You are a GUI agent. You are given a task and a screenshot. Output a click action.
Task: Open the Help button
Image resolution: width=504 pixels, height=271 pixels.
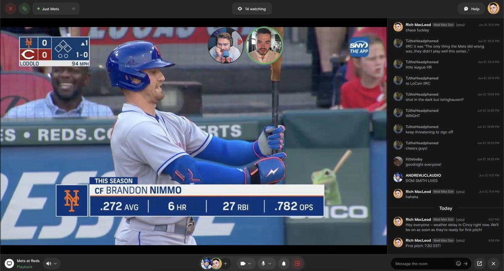pos(472,9)
